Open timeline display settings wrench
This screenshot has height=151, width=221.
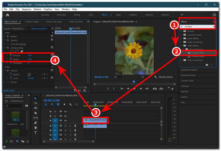coord(70,105)
